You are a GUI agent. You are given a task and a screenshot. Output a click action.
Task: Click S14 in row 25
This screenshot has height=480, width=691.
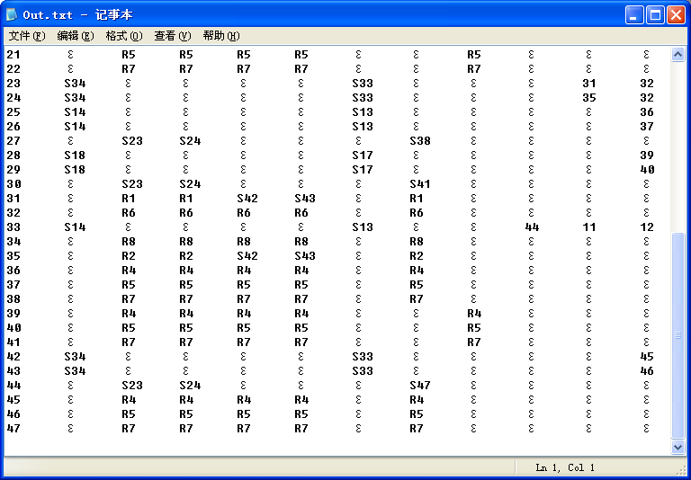pyautogui.click(x=75, y=112)
